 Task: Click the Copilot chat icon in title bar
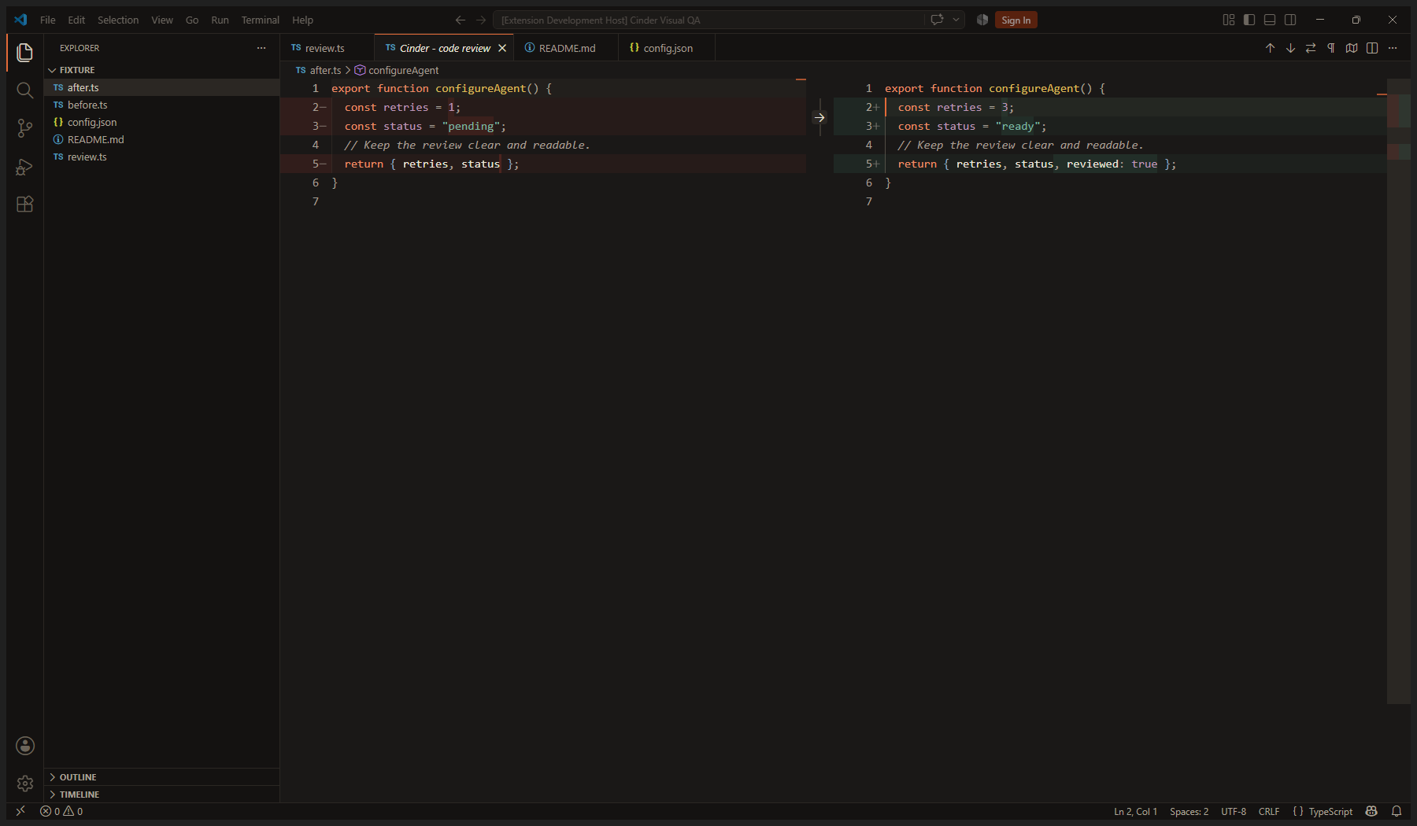tap(937, 20)
